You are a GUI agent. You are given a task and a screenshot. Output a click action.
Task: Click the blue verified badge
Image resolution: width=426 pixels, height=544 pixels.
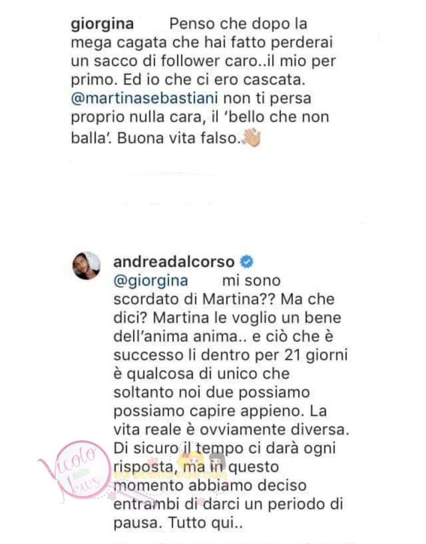(x=247, y=262)
